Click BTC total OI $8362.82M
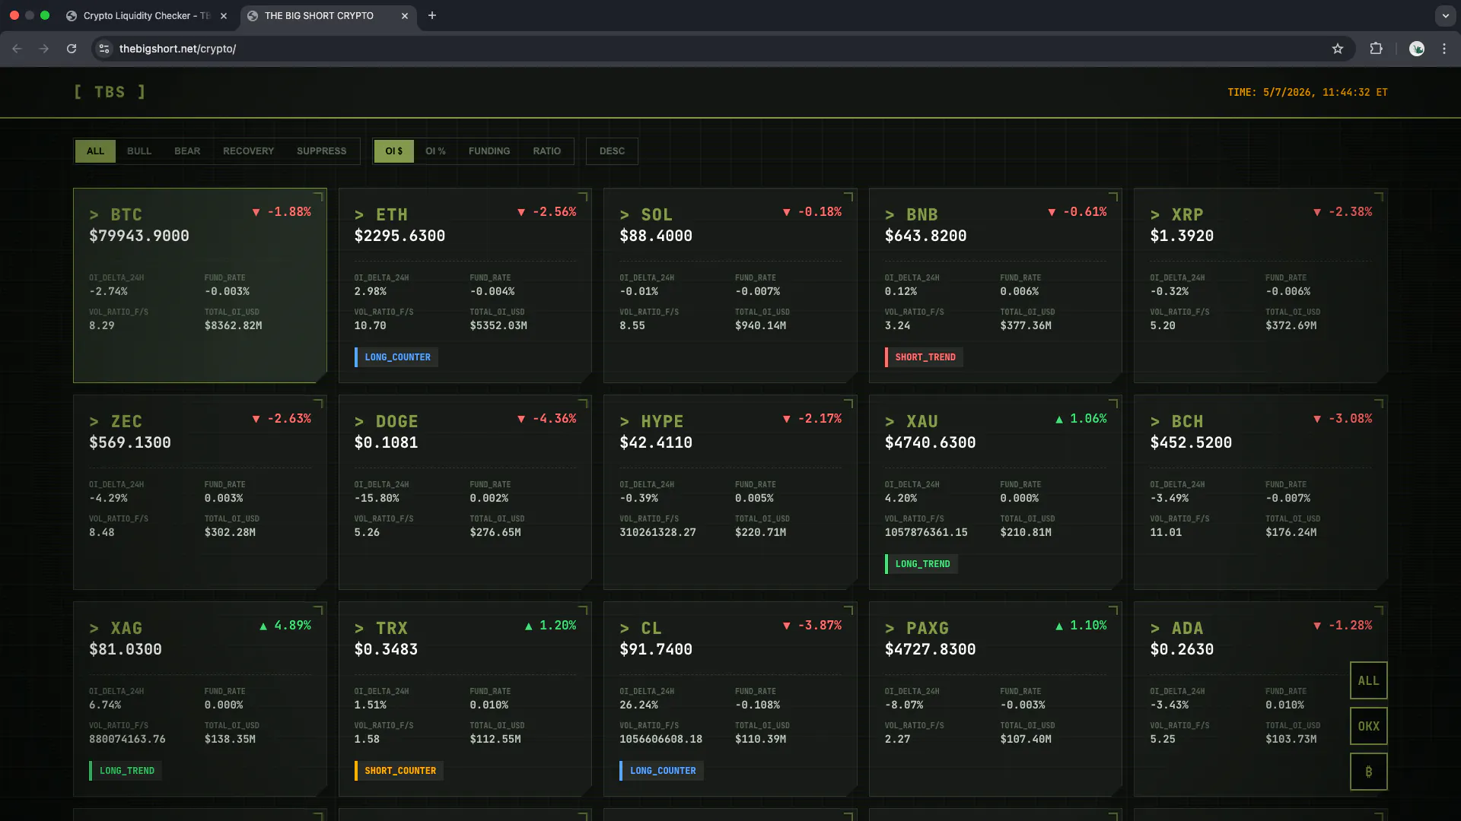Screen dimensions: 1461x821 [x=233, y=325]
